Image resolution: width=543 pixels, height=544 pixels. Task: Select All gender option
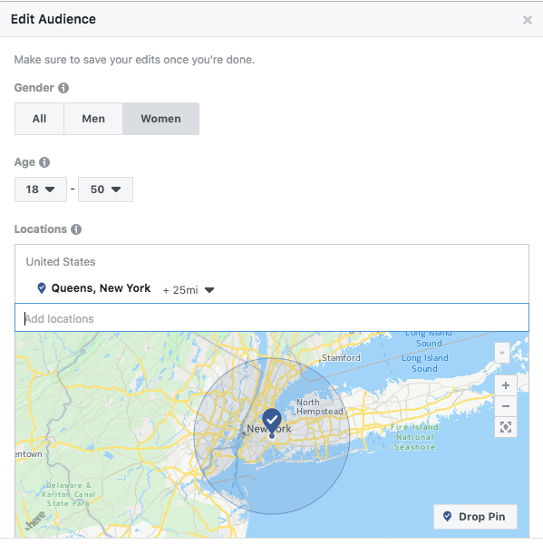[x=39, y=119]
